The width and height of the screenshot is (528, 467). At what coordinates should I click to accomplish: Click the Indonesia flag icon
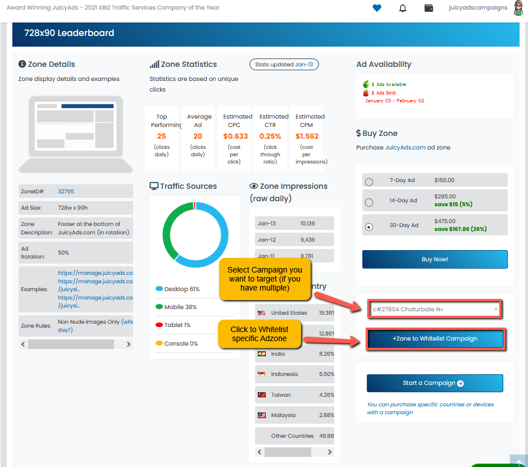pos(262,374)
